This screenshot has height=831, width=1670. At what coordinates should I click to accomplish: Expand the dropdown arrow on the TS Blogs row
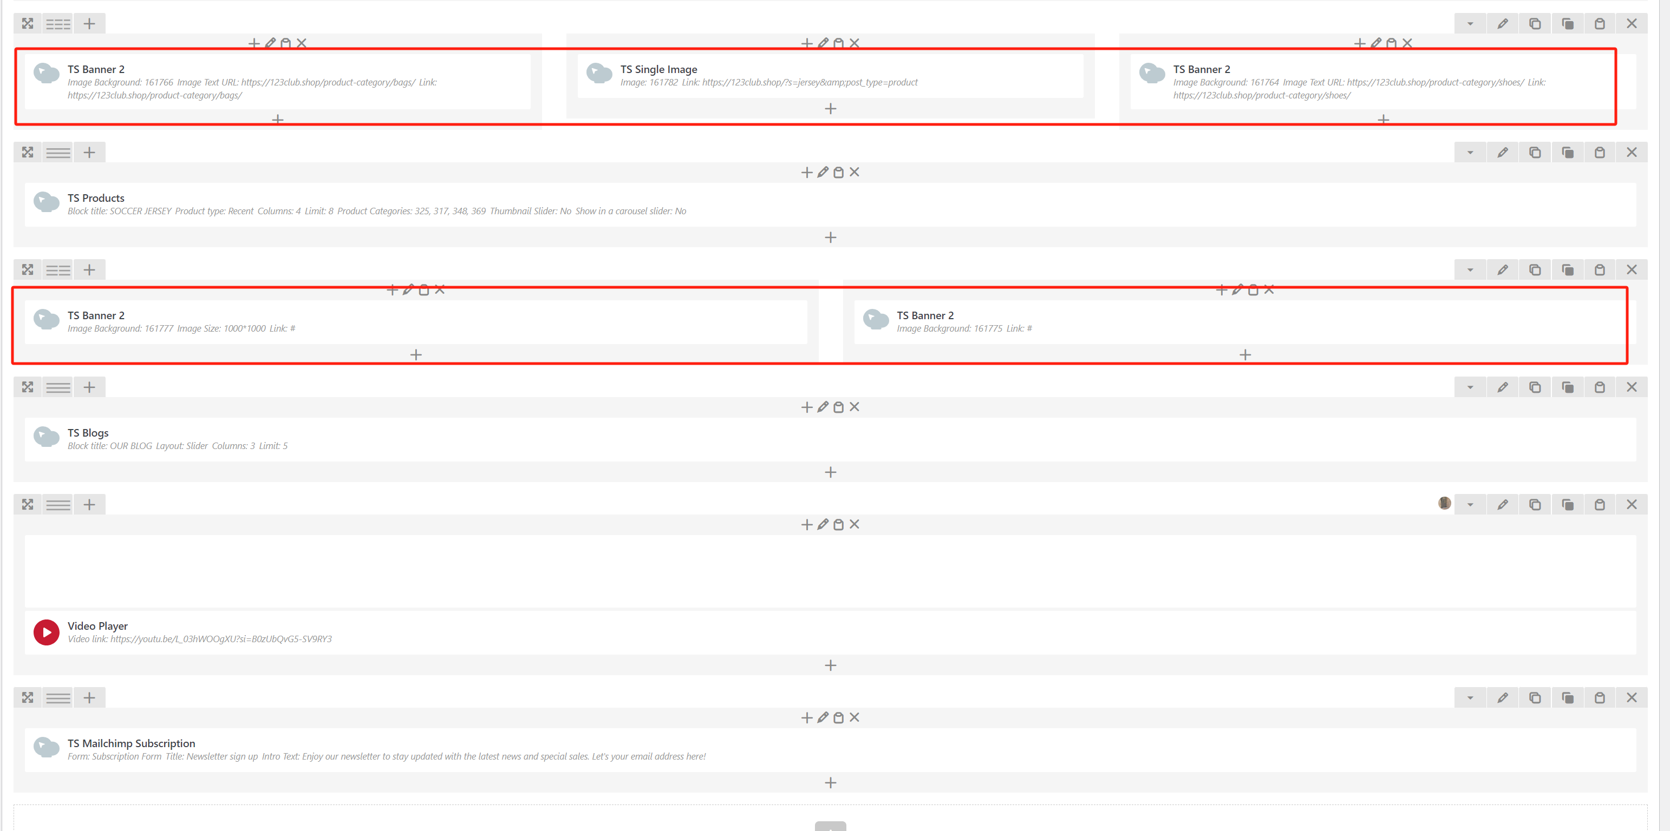pos(1470,386)
